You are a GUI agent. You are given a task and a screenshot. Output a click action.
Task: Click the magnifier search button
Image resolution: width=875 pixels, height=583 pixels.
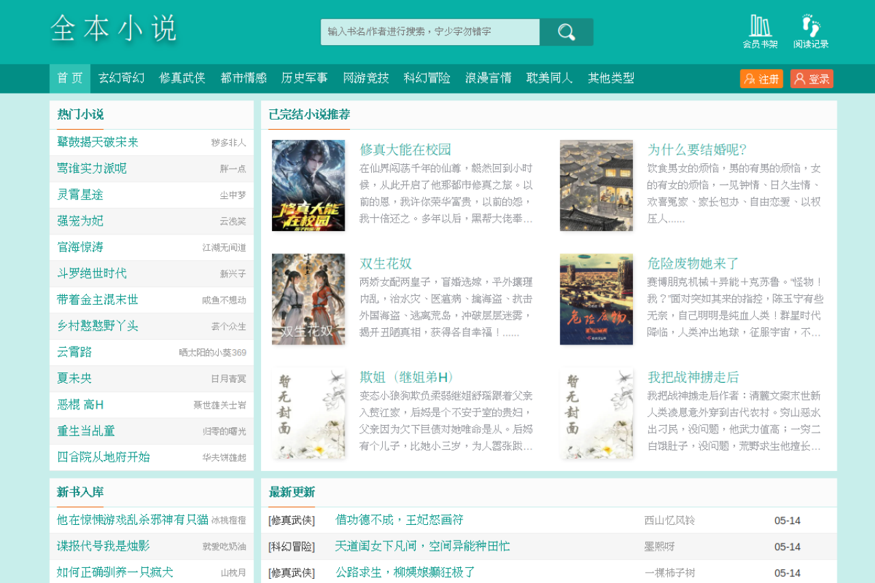coord(566,32)
